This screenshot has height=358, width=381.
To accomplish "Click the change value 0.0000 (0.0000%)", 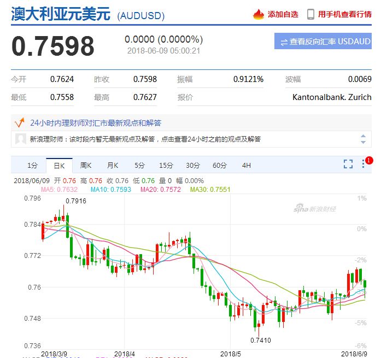I will [164, 39].
